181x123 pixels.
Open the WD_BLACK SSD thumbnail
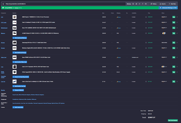(14, 48)
